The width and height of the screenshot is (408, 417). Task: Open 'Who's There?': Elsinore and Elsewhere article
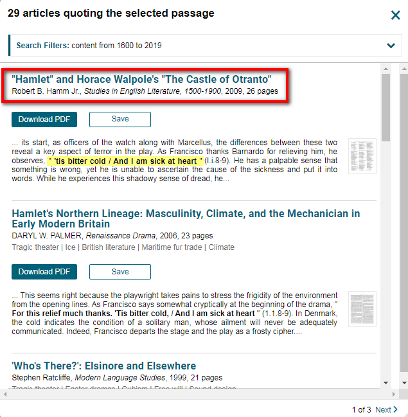point(104,366)
